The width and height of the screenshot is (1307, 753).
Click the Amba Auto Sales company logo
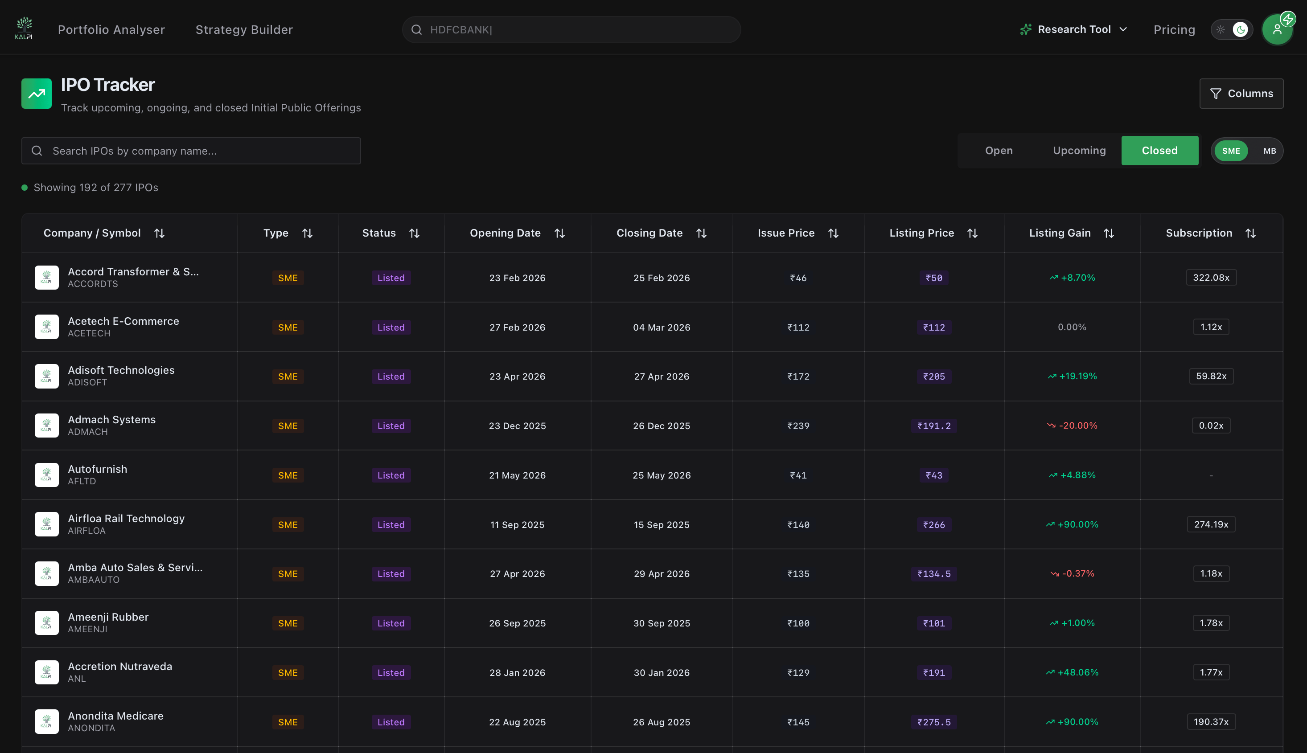(46, 573)
